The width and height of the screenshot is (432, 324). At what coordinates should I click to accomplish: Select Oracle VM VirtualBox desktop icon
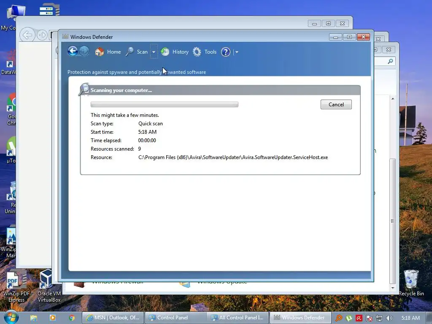(x=49, y=286)
